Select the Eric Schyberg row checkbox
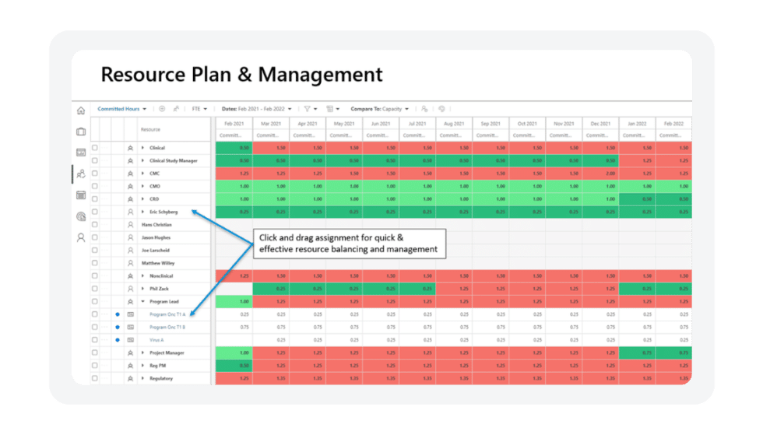This screenshot has height=435, width=763. (x=95, y=212)
